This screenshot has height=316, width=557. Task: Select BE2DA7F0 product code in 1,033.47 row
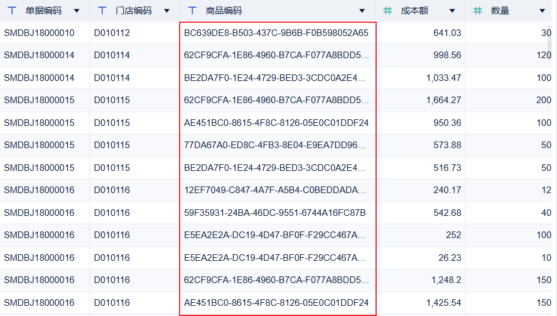coord(275,78)
